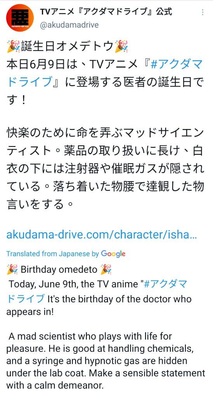213x398 pixels.
Task: Click the party popper emoji before Birthday omedeto
Action: pos(12,269)
